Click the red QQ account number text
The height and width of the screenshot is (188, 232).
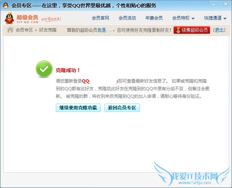(x=100, y=81)
